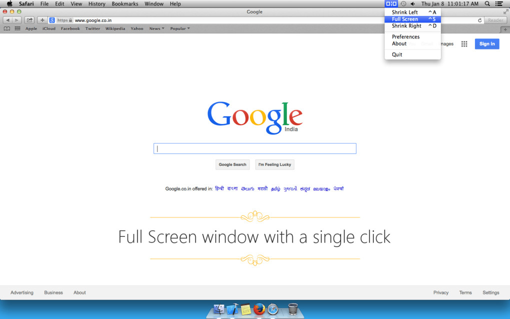Expand the News bookmarks folder
Image resolution: width=510 pixels, height=319 pixels.
157,28
